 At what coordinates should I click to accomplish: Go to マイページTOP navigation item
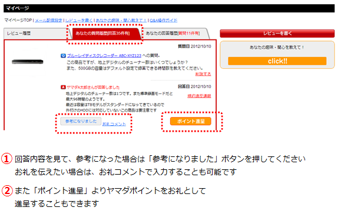coord(18,20)
